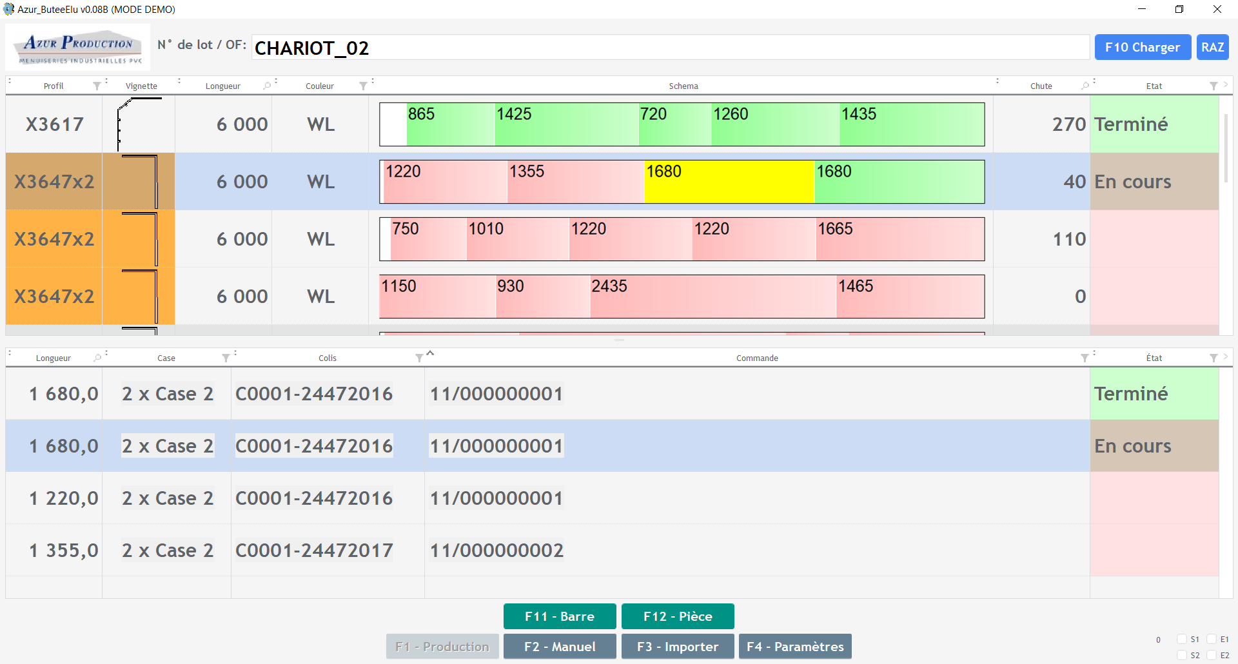The height and width of the screenshot is (664, 1238).
Task: Click the Longueur search icon in bars table
Action: click(x=267, y=86)
